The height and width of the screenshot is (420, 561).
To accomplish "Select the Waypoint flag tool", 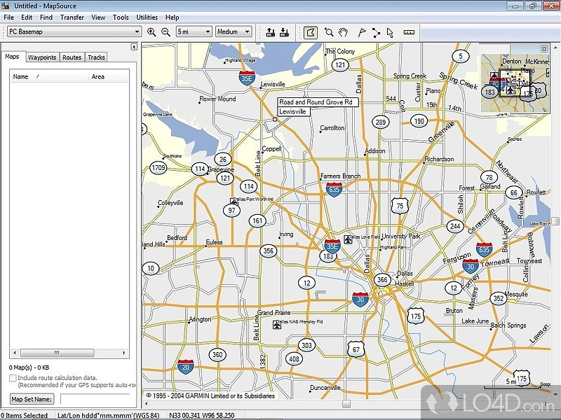I will coord(362,31).
